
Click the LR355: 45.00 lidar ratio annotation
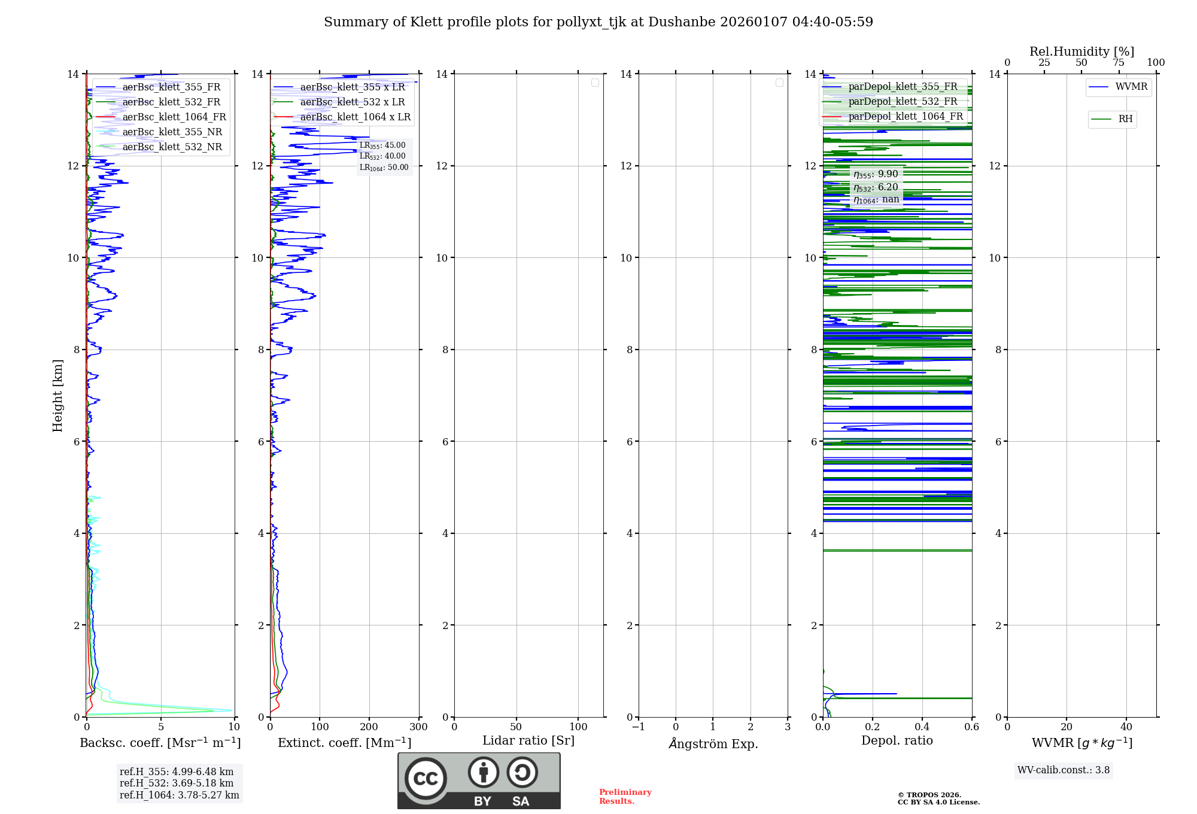(x=382, y=145)
